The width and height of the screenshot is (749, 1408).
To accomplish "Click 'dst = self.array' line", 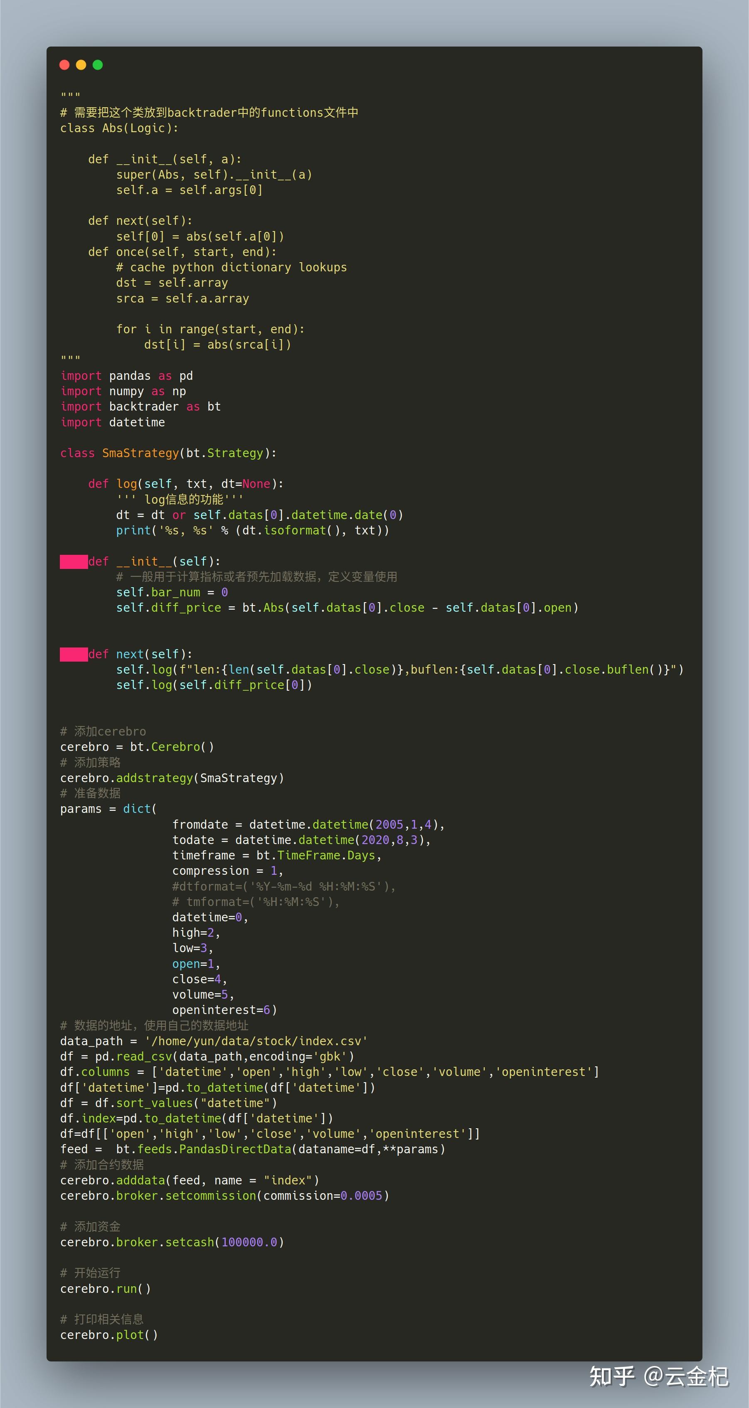I will [x=172, y=283].
